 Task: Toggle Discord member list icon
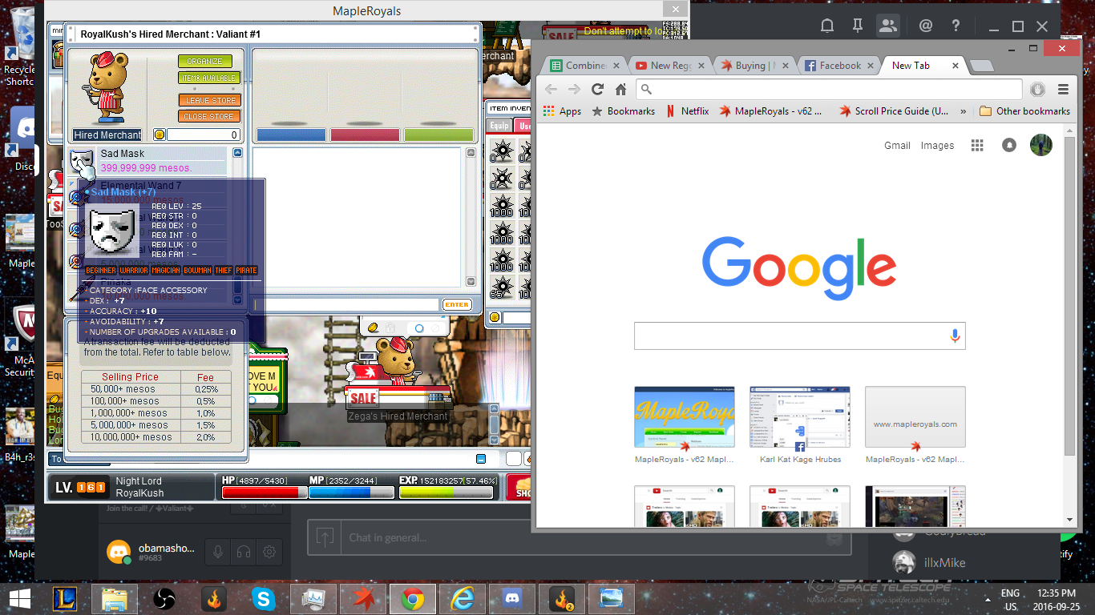click(888, 26)
